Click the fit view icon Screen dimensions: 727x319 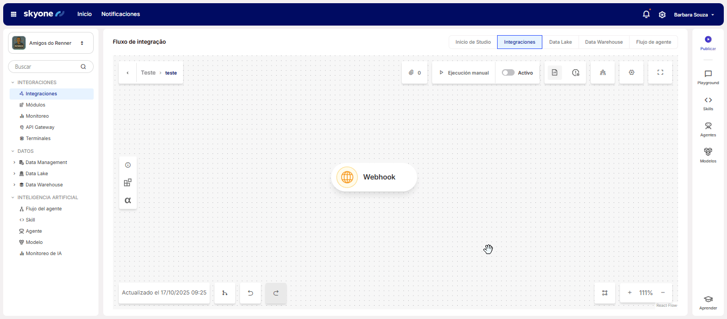click(x=605, y=293)
